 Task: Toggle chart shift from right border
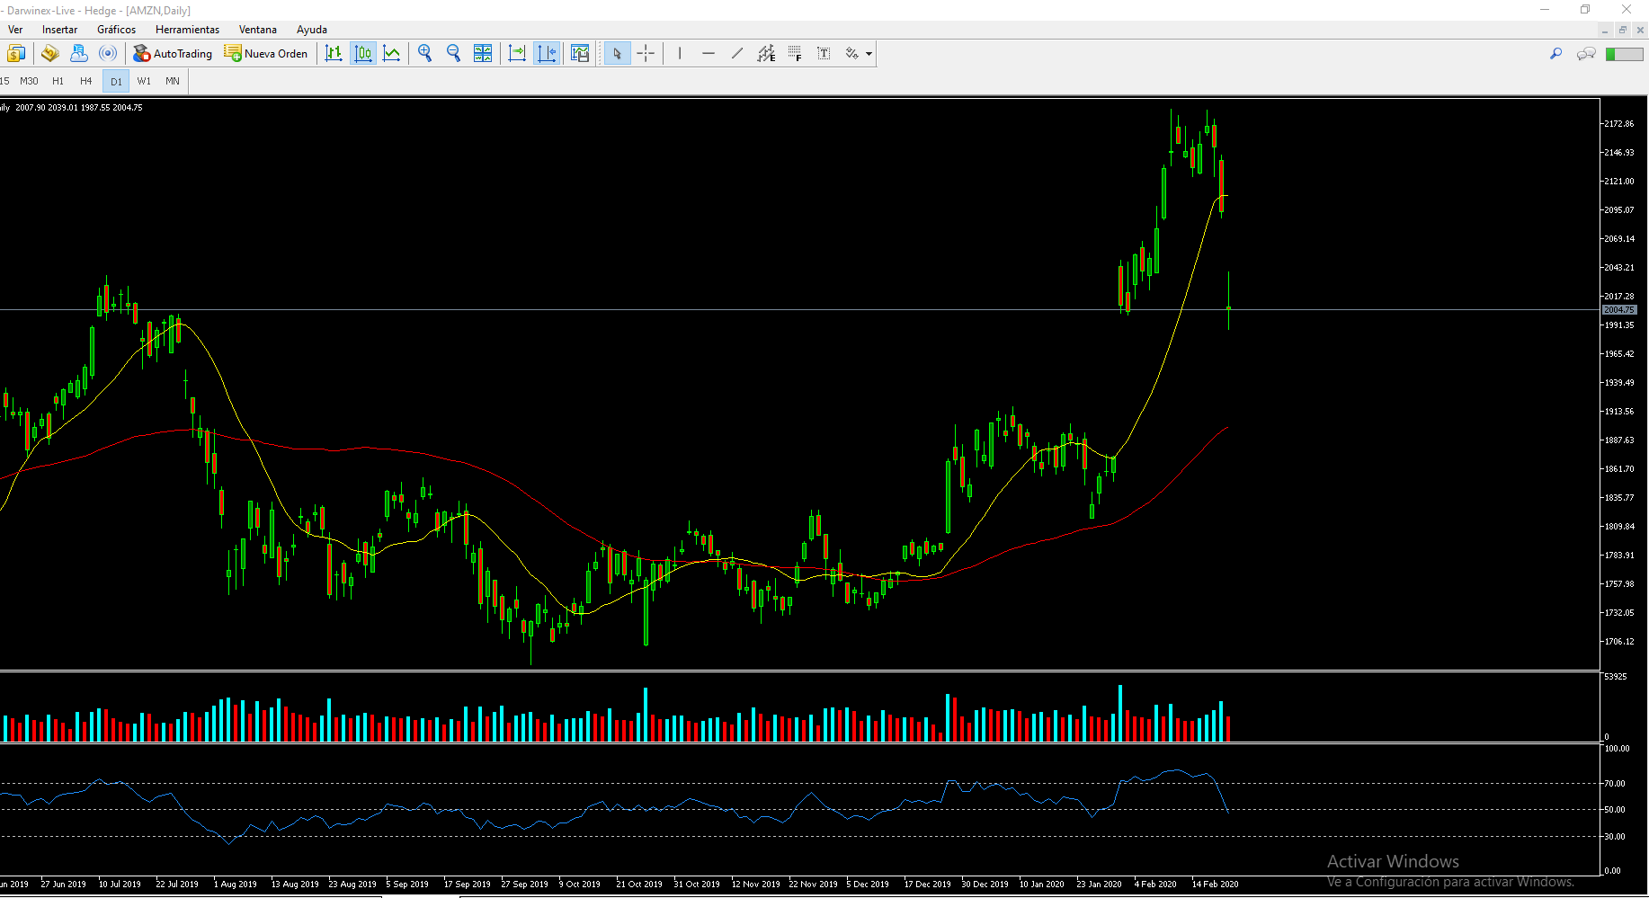point(547,54)
